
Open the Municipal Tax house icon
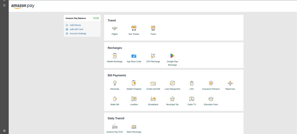click(172, 99)
